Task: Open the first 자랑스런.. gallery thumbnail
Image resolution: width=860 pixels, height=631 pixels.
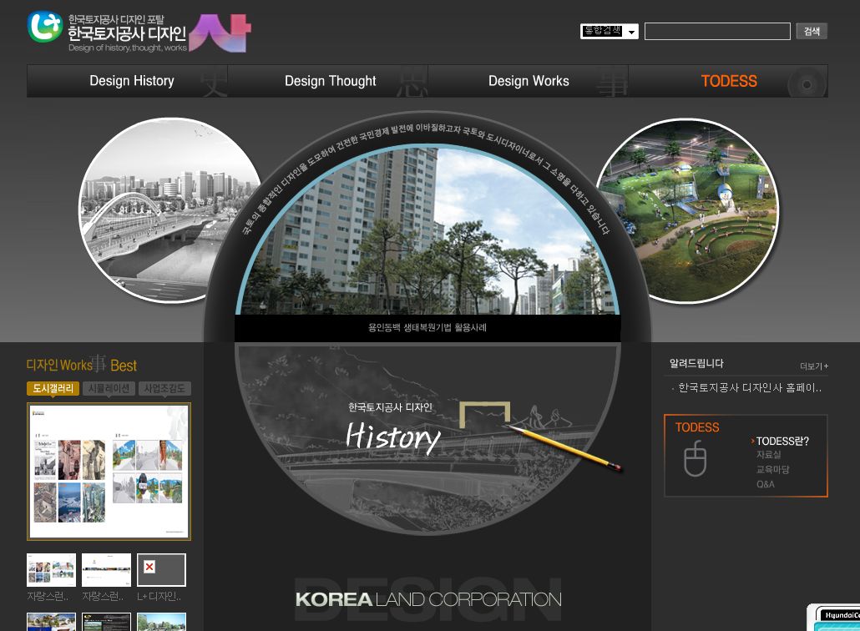Action: click(51, 569)
